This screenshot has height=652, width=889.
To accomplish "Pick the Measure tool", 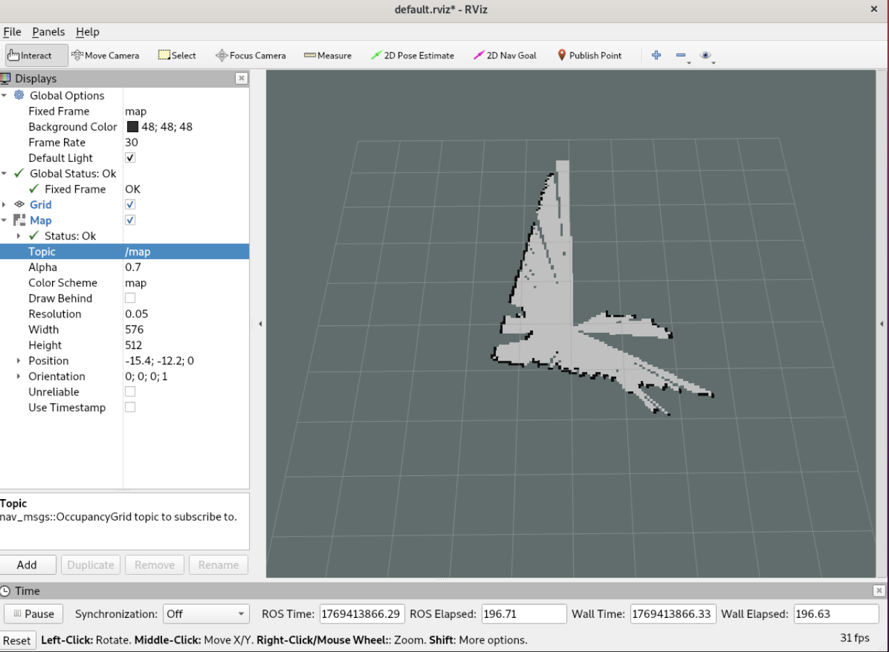I will click(328, 56).
